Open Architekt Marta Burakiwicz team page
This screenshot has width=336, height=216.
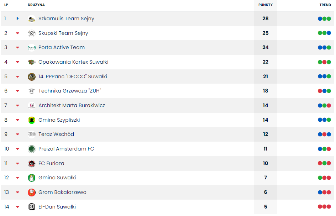(72, 105)
